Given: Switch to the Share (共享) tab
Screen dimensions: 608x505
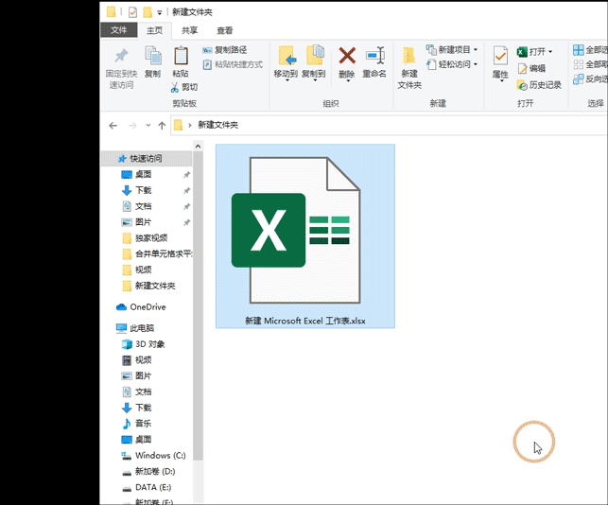Looking at the screenshot, I should [190, 30].
